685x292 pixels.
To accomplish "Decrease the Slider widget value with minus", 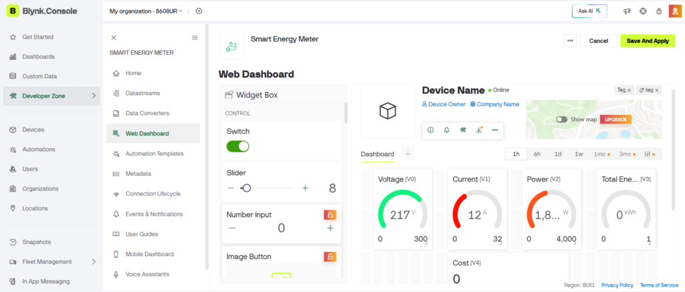I will click(x=231, y=188).
